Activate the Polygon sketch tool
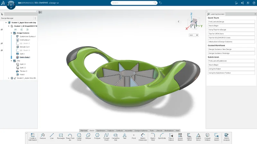 point(97,136)
